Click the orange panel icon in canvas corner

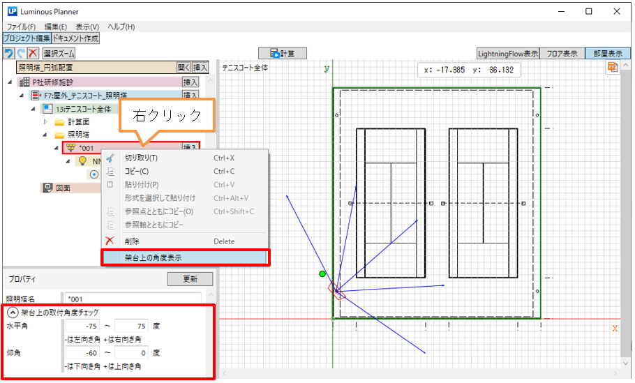click(612, 67)
